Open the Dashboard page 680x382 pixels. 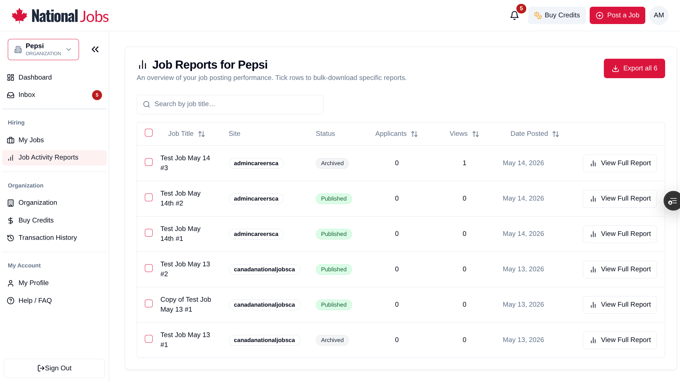[55, 77]
